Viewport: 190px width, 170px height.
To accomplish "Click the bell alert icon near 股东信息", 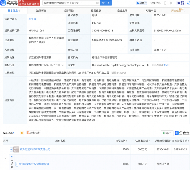I will tap(22, 133).
